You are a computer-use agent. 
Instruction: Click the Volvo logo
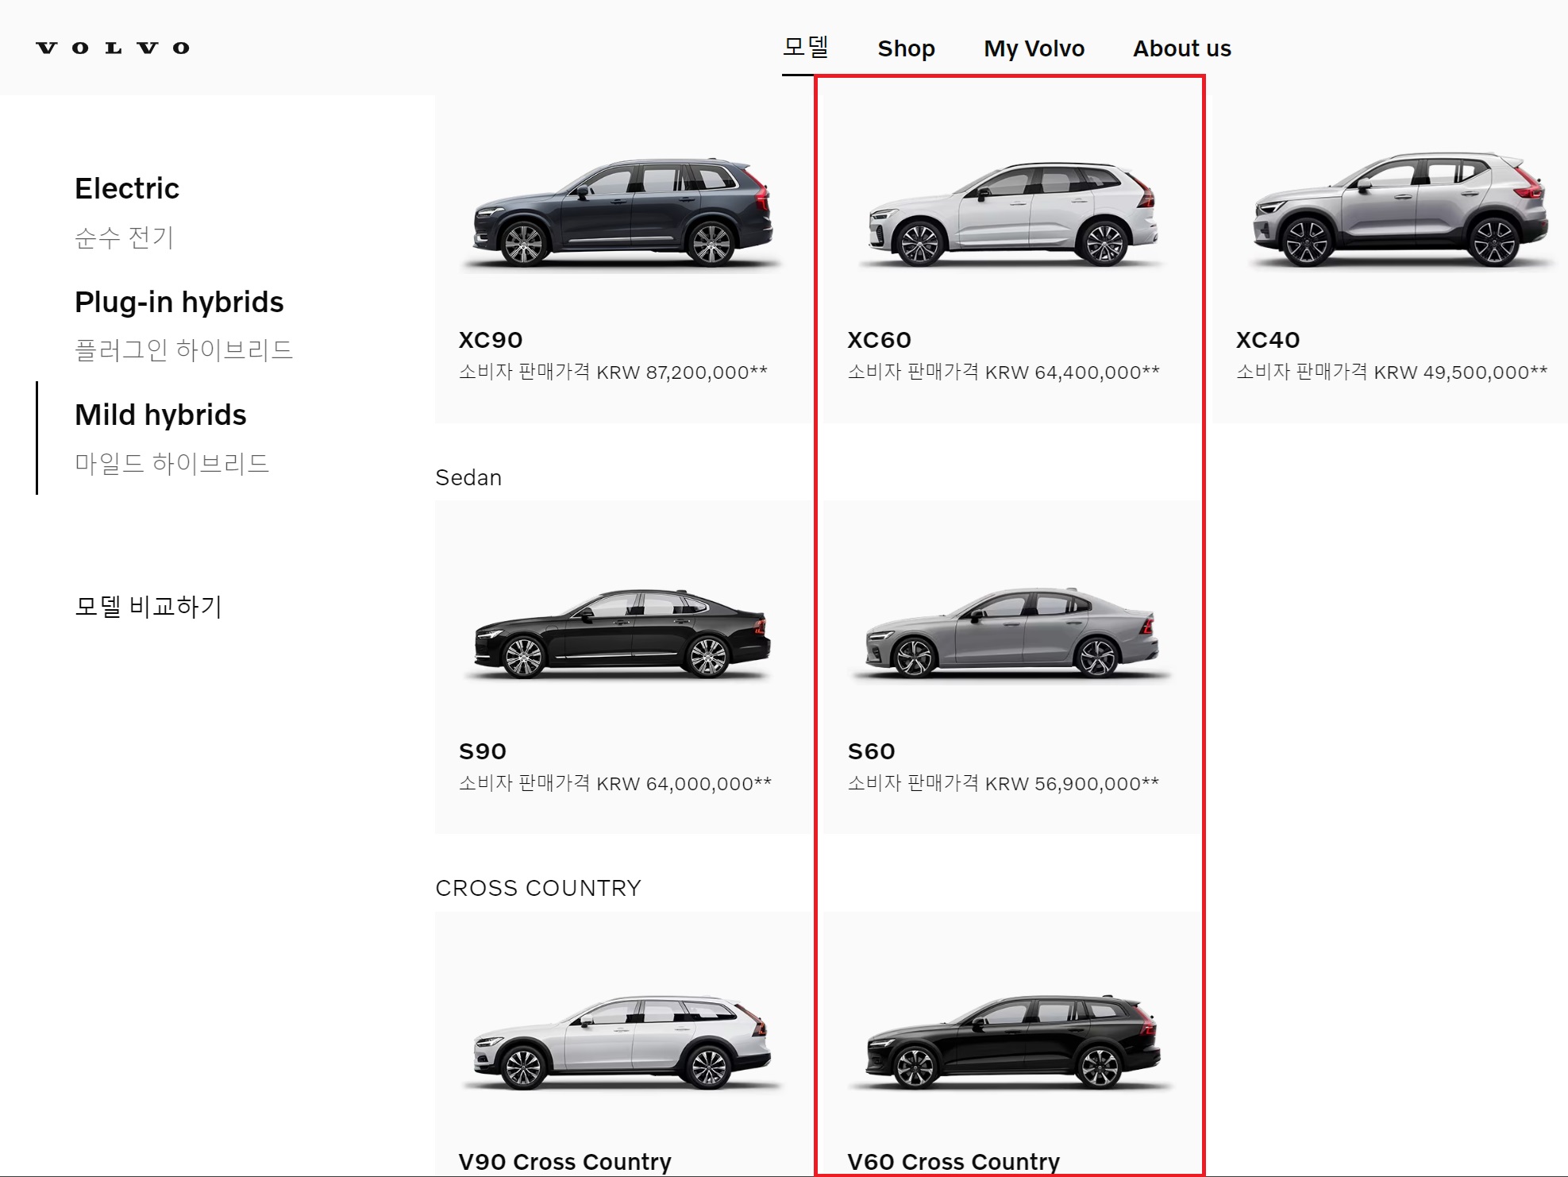click(x=113, y=48)
